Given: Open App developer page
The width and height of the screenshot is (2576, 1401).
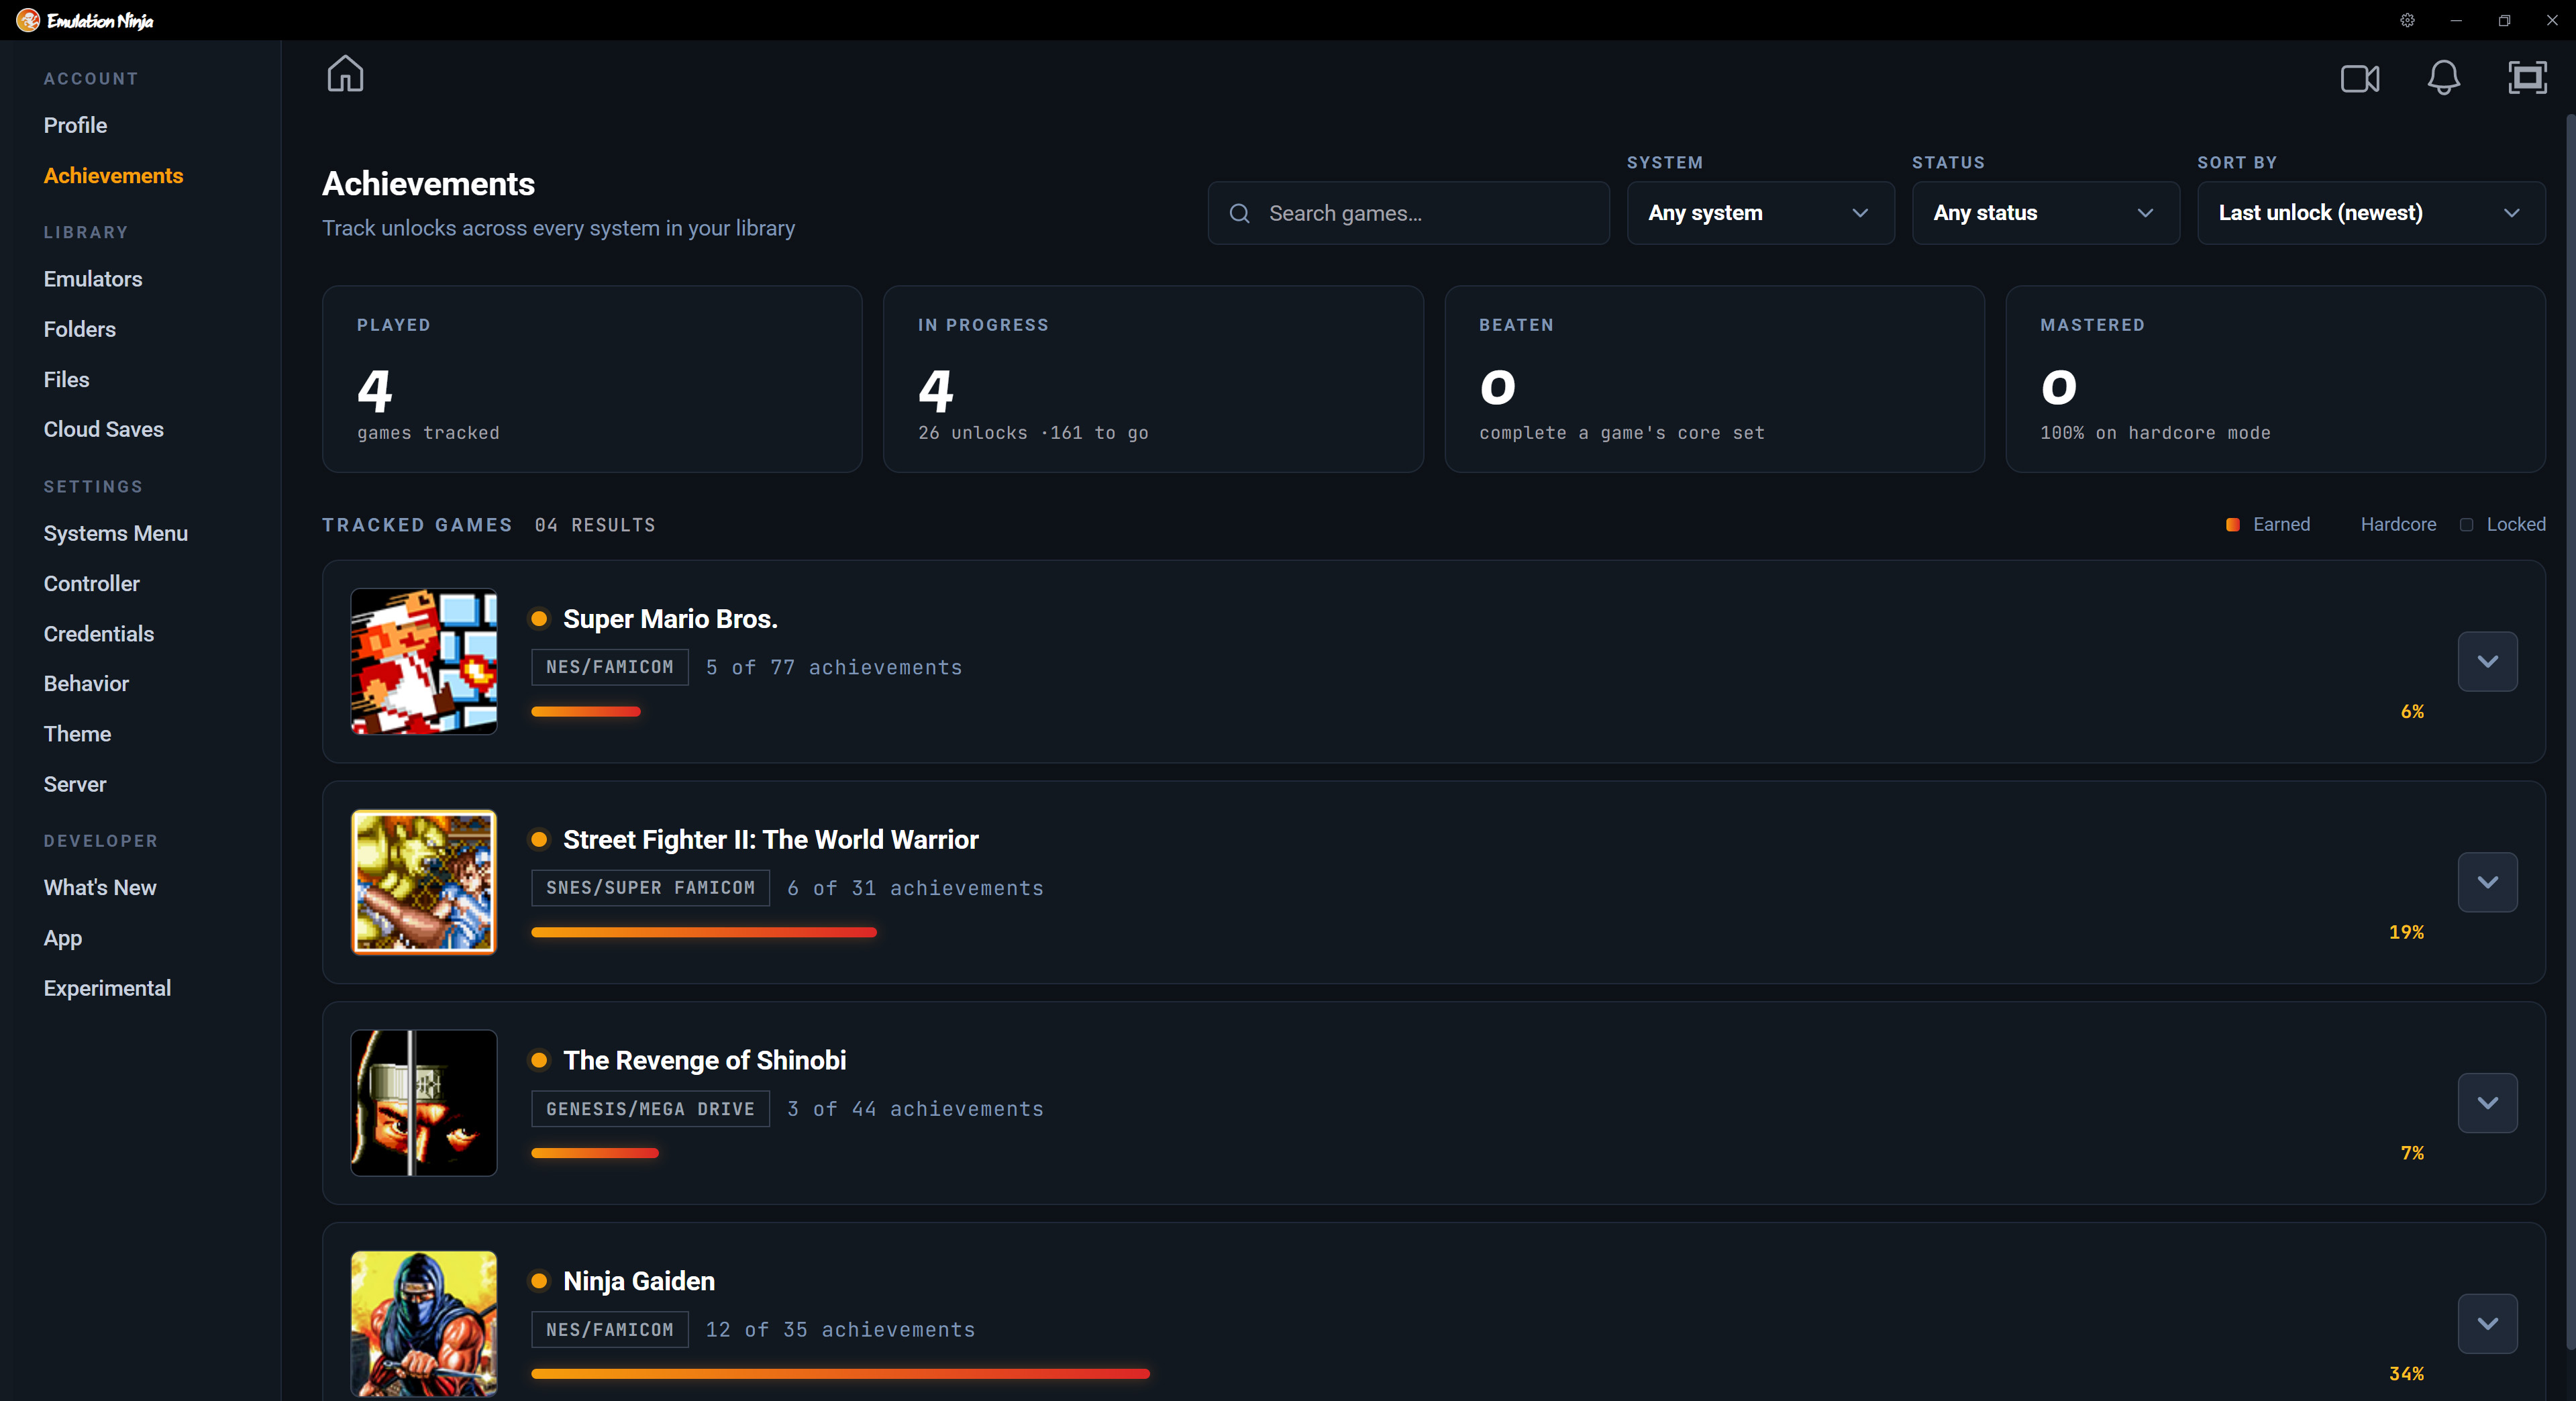Looking at the screenshot, I should click(62, 938).
